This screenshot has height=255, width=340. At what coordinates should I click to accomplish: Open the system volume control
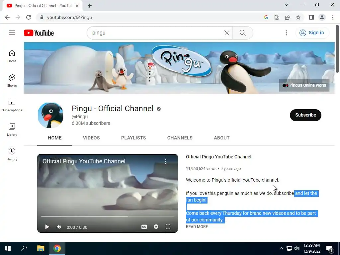297,248
